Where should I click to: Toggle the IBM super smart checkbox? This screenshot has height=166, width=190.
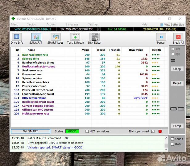(153, 131)
